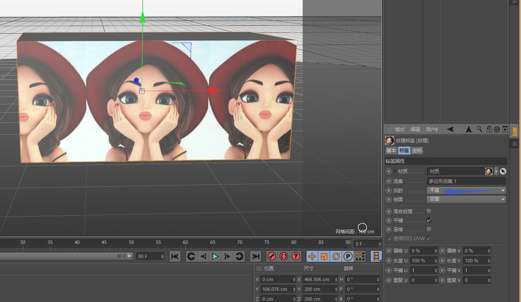The width and height of the screenshot is (521, 302).
Task: Expand the 材质 disclosure triangle
Action: tap(395, 171)
